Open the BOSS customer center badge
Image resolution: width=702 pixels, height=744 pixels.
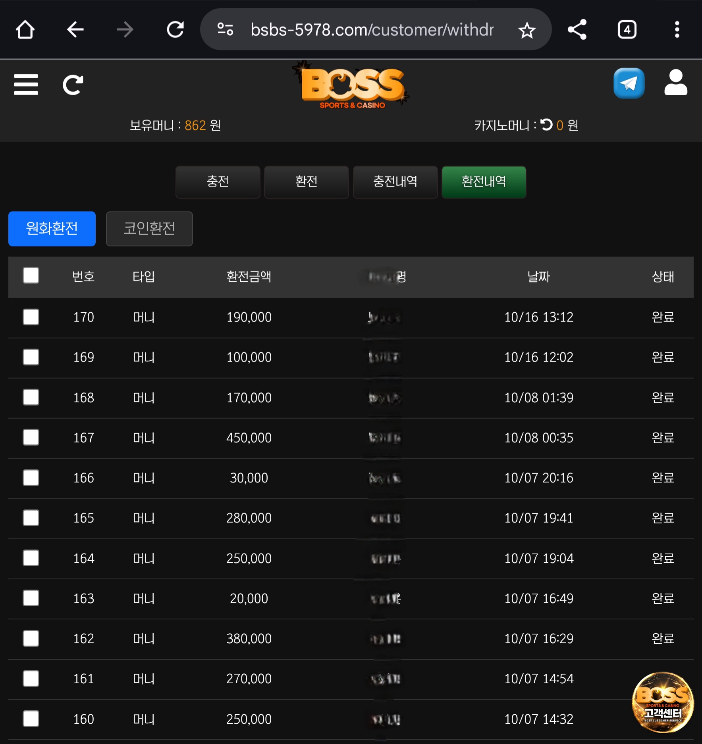pos(663,702)
